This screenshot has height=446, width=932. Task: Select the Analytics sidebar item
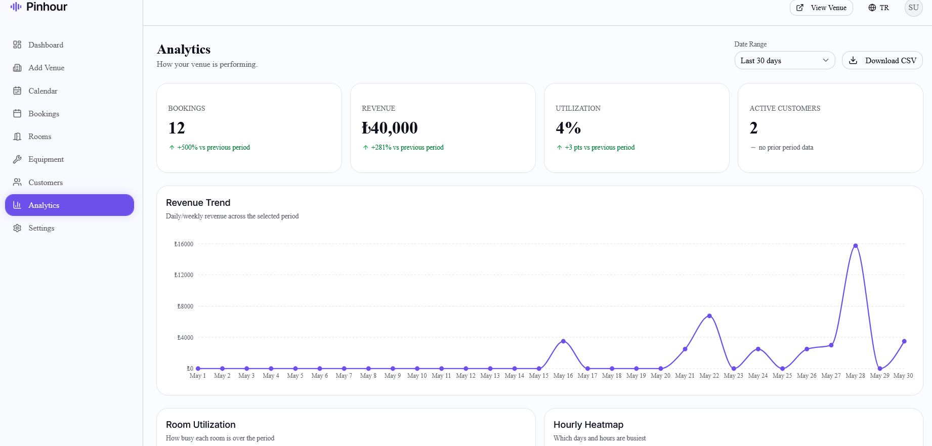click(x=69, y=205)
